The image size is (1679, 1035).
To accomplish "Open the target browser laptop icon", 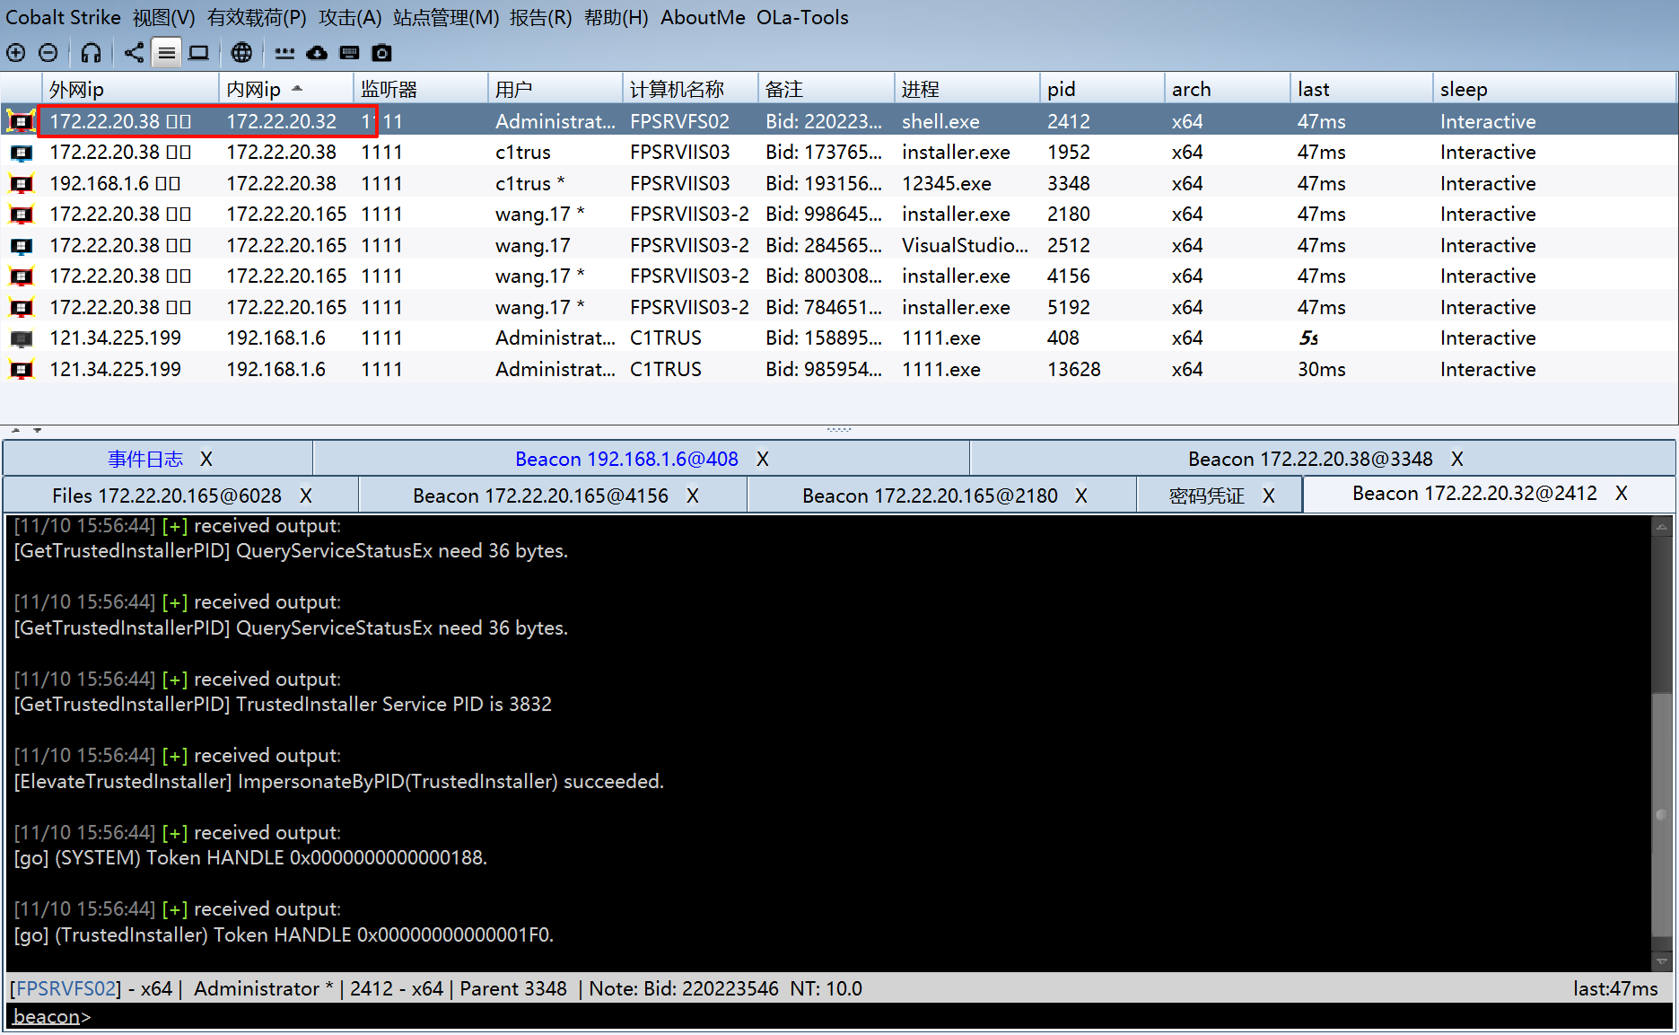I will point(198,52).
